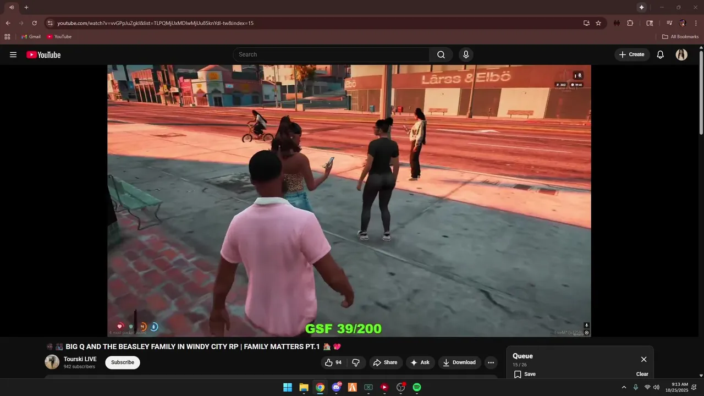
Task: Open the YouTube bookmark
Action: pos(59,37)
